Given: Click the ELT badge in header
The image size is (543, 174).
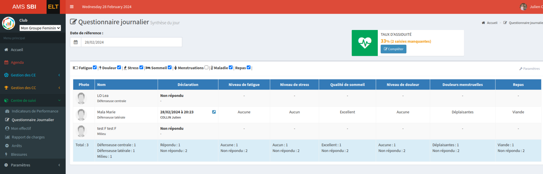Looking at the screenshot, I should (x=53, y=7).
